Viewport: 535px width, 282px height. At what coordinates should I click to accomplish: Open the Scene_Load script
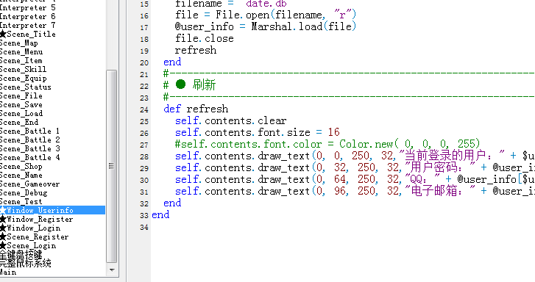pos(21,113)
